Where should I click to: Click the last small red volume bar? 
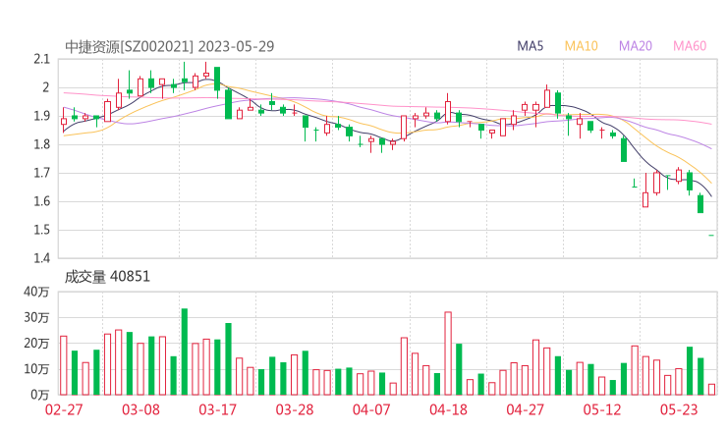tap(711, 390)
